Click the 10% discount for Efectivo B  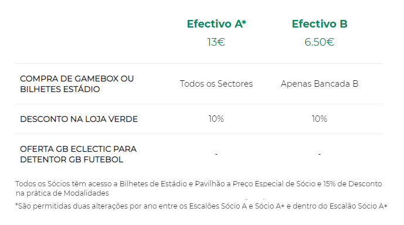(320, 119)
